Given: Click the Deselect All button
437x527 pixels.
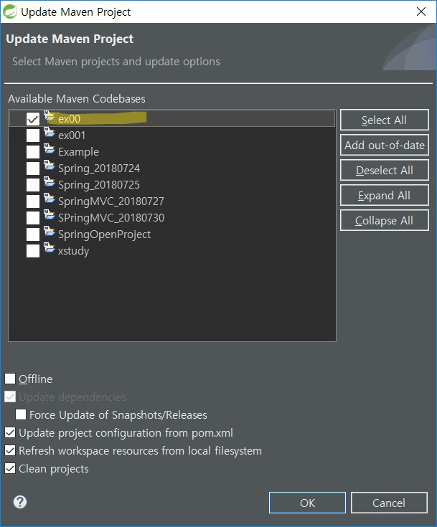Looking at the screenshot, I should [384, 171].
